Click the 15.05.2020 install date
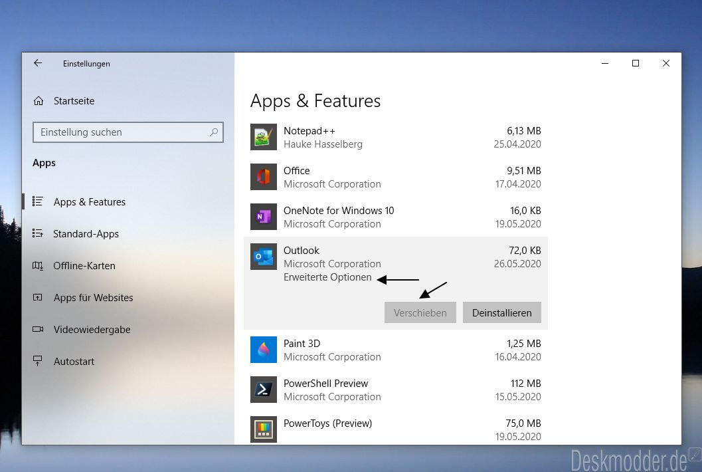The image size is (702, 472). 518,397
